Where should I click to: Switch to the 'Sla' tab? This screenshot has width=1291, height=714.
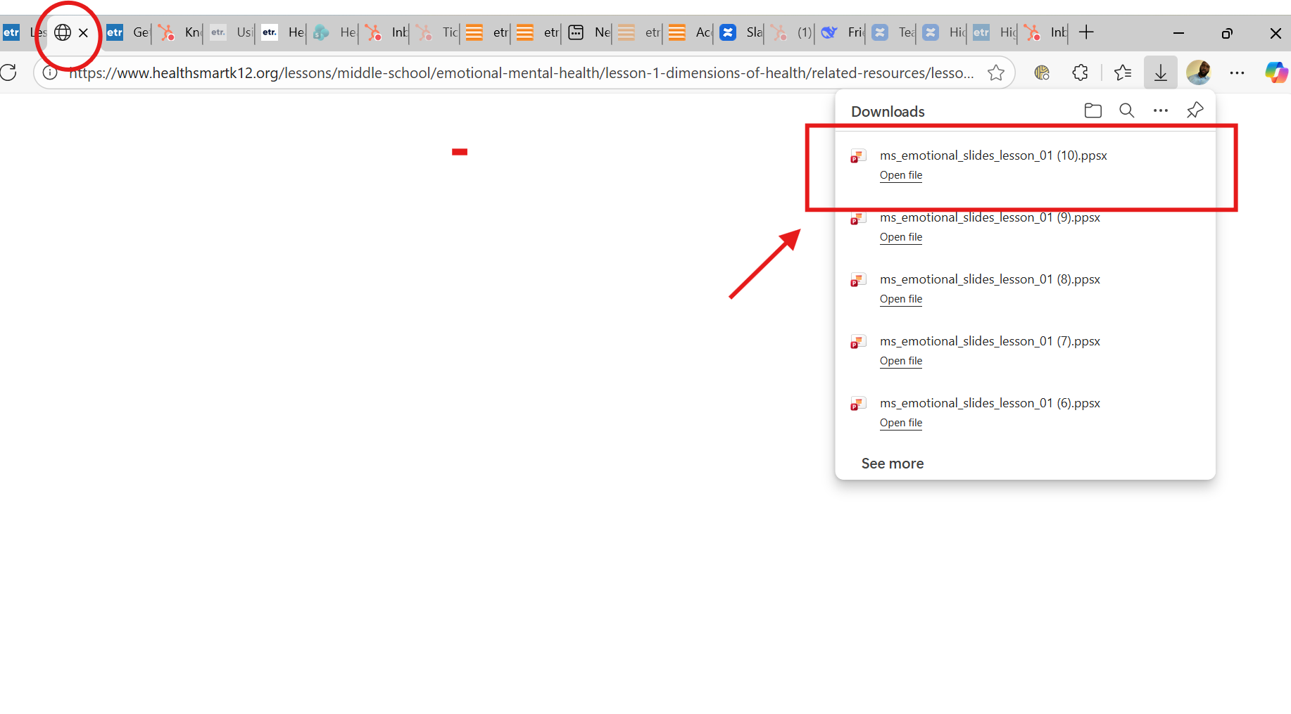740,32
